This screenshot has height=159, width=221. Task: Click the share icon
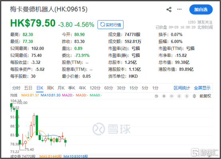click(169, 10)
